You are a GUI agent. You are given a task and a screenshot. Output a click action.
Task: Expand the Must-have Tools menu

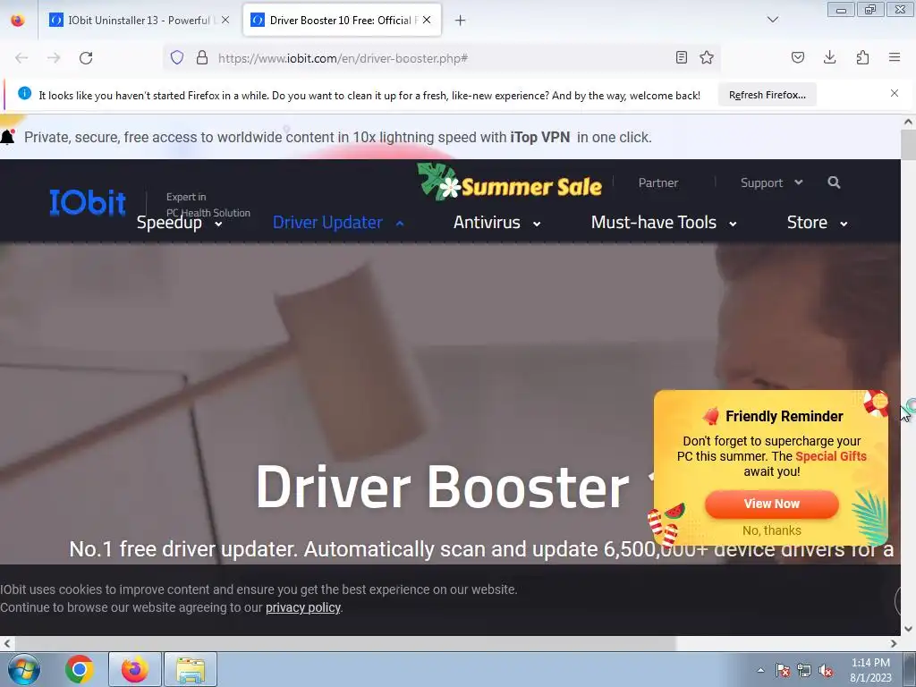tap(664, 223)
